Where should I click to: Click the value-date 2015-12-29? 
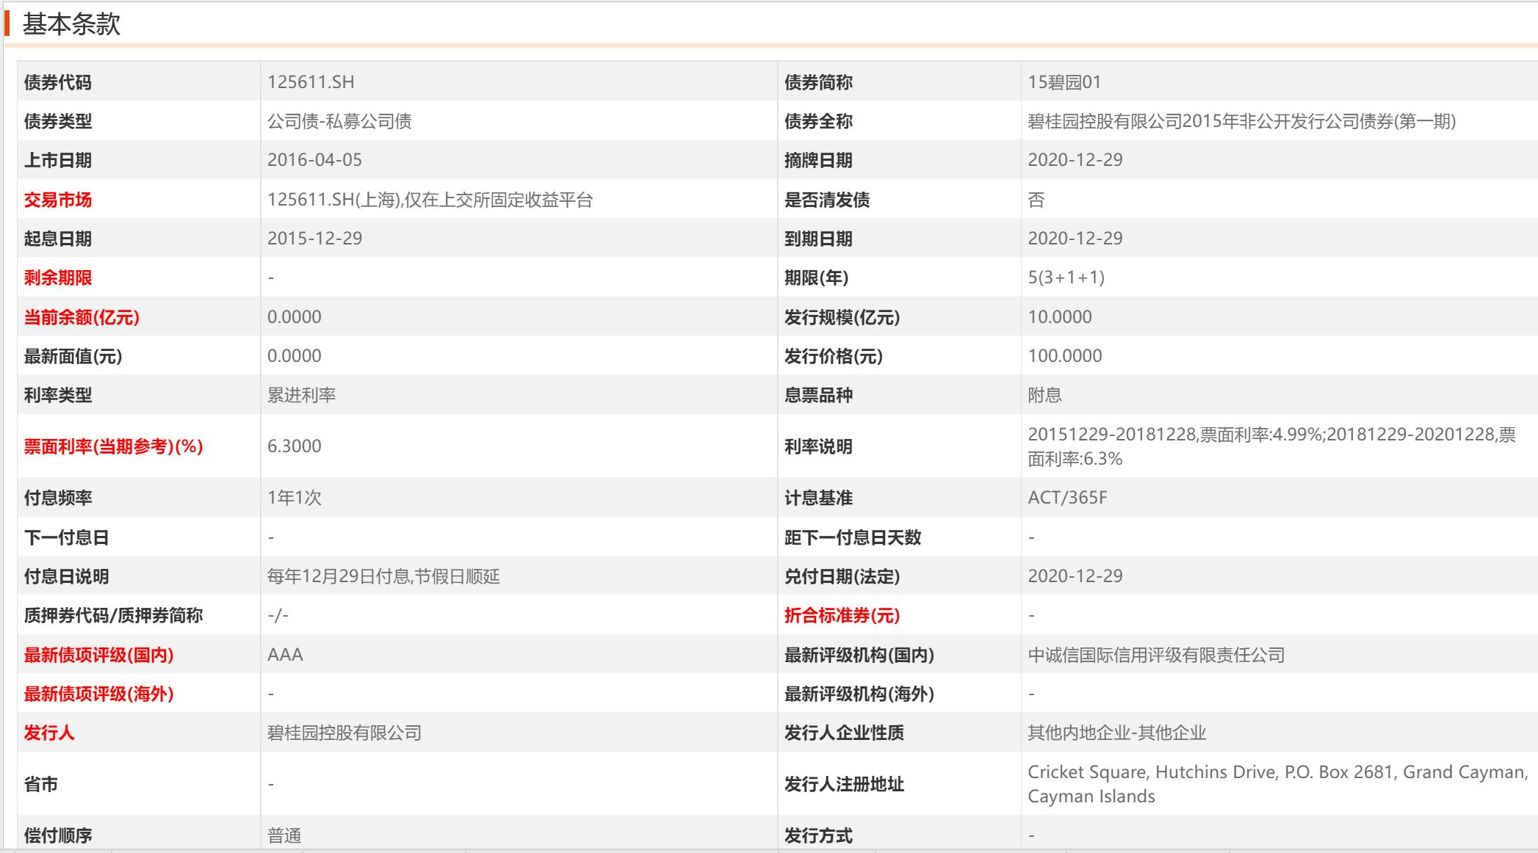pyautogui.click(x=314, y=239)
